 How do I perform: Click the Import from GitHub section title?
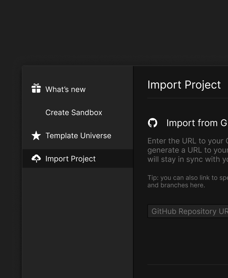[197, 123]
